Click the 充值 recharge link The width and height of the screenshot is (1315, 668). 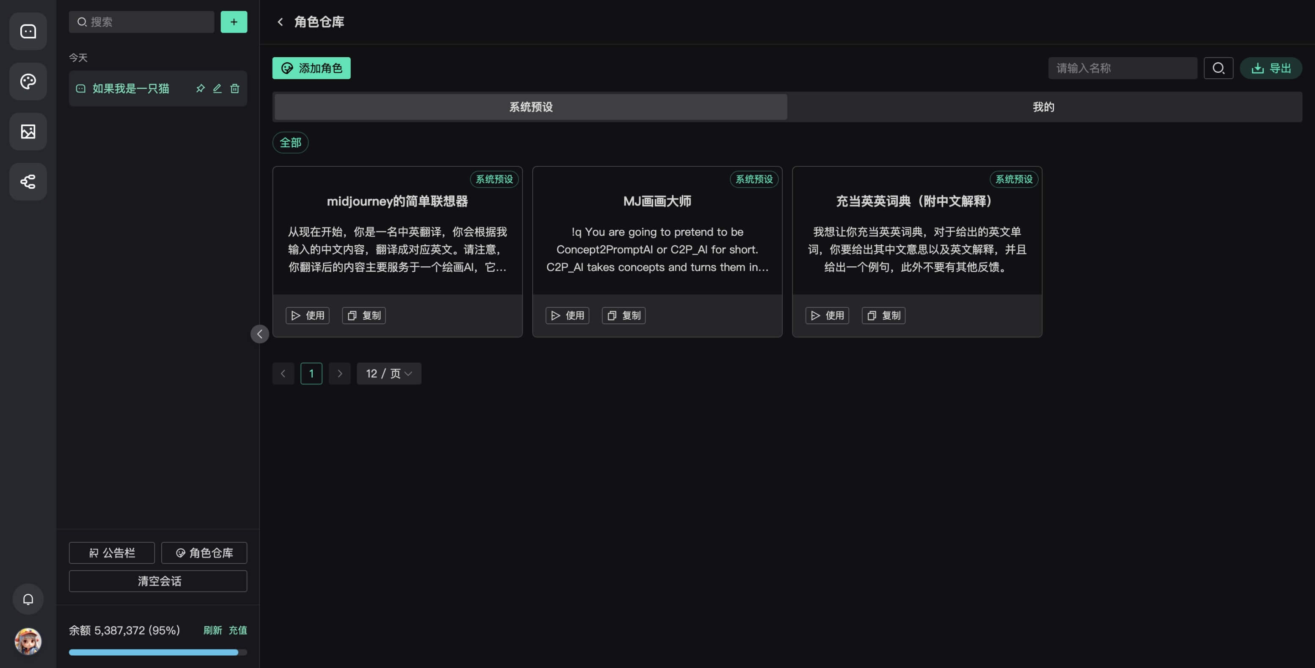[237, 630]
